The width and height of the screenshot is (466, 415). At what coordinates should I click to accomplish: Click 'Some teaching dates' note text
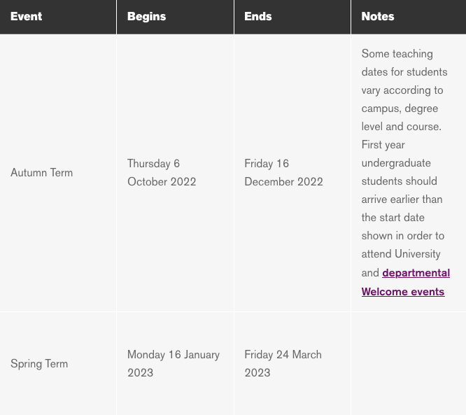click(397, 54)
